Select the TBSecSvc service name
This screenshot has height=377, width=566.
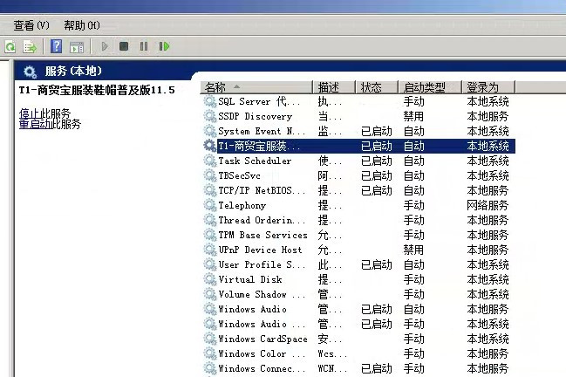pos(239,175)
